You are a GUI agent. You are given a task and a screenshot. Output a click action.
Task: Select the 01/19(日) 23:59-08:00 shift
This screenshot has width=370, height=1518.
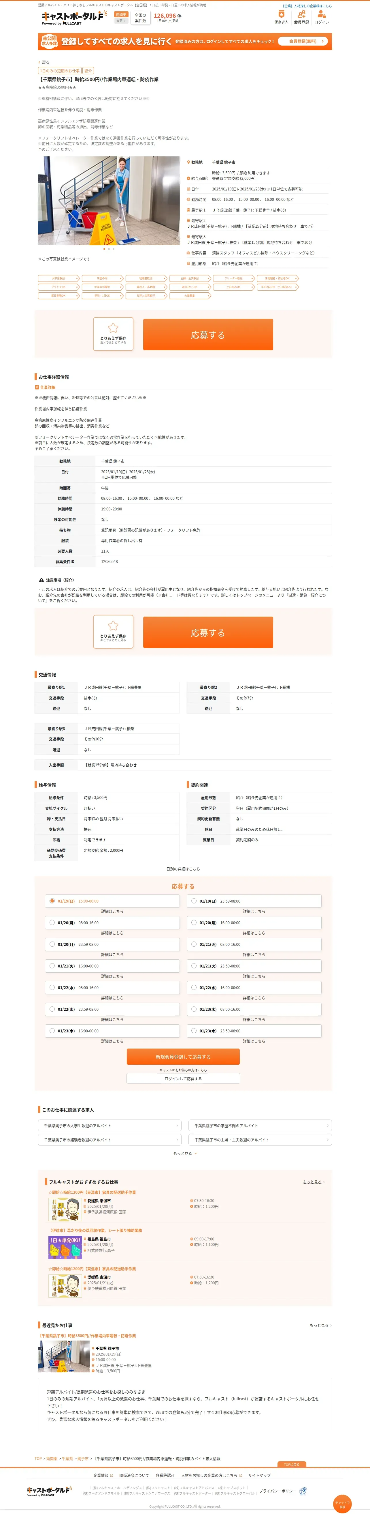[254, 901]
